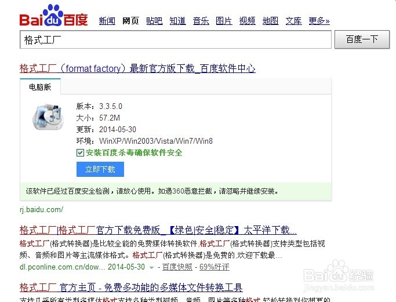The width and height of the screenshot is (396, 302).
Task: Expand the dropdown arrow after dl.pconline.com.cn date
Action: tap(151, 267)
